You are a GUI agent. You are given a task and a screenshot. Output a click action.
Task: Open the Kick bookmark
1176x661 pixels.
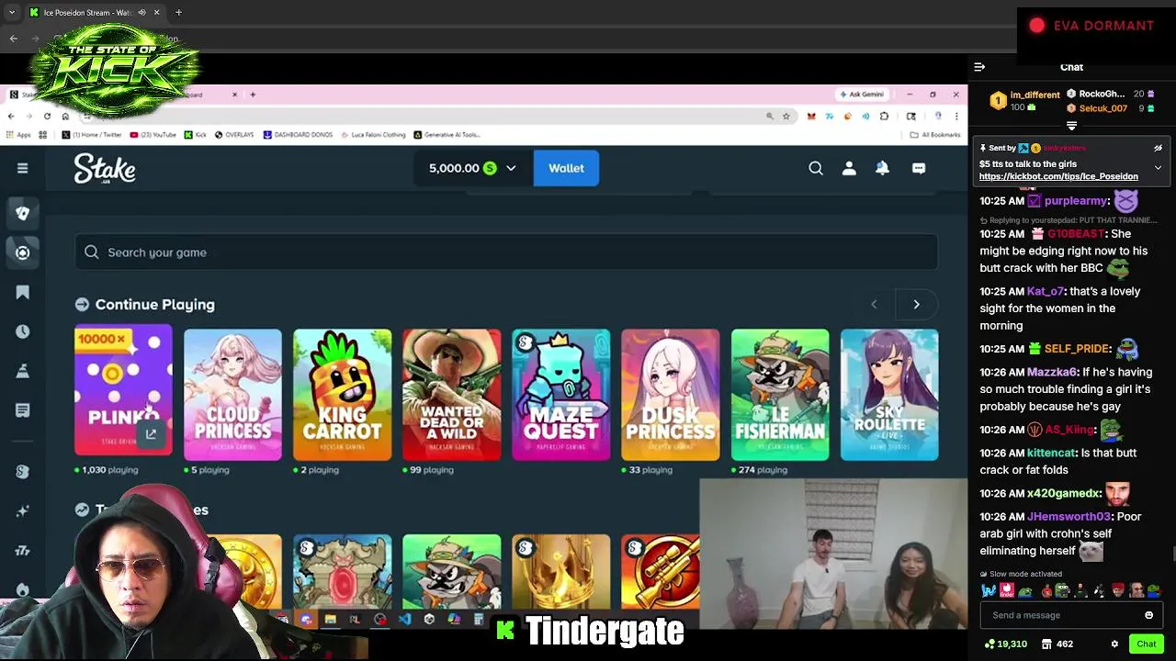195,135
